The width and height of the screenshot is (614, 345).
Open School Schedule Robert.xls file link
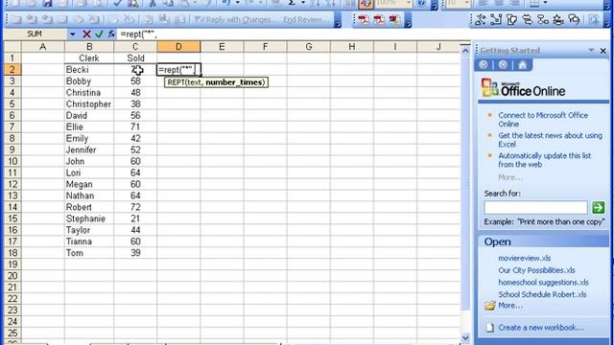(x=542, y=294)
